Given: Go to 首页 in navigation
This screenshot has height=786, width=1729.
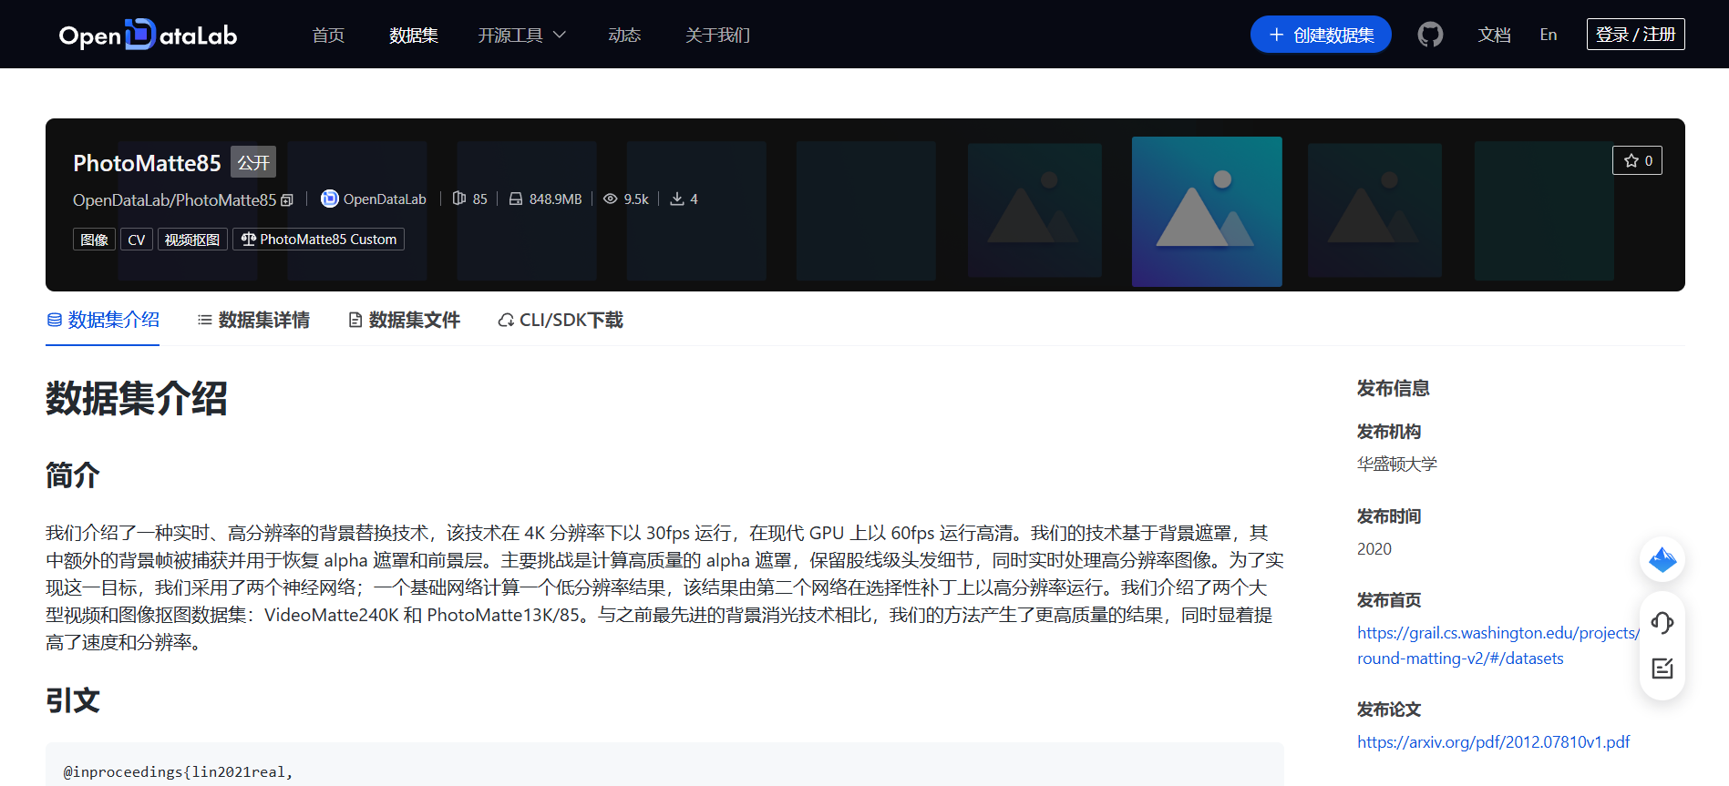Looking at the screenshot, I should tap(328, 35).
